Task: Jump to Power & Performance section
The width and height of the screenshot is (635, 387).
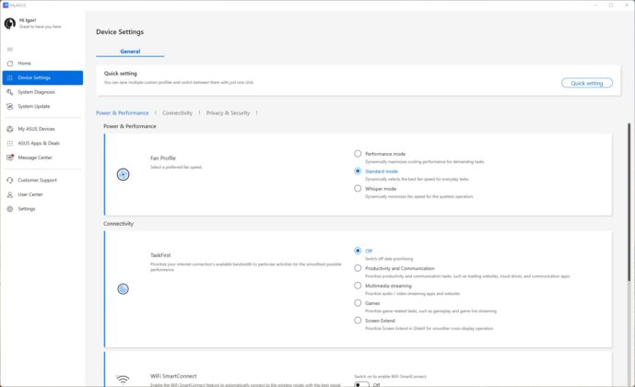Action: click(123, 113)
